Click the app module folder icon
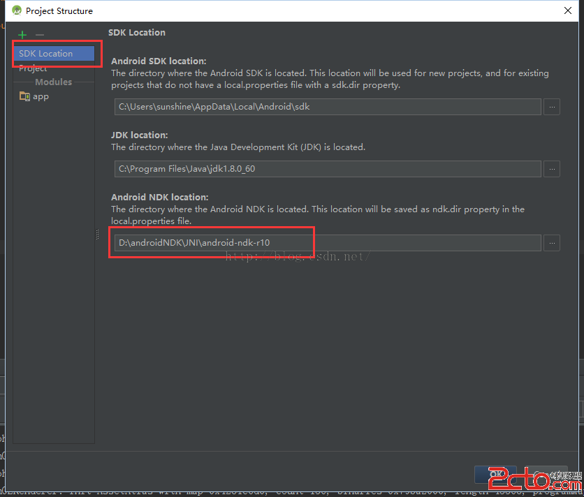 [24, 96]
